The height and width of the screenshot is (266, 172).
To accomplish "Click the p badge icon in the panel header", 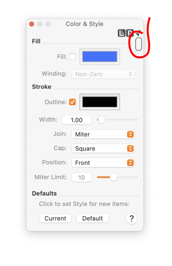I will [130, 33].
